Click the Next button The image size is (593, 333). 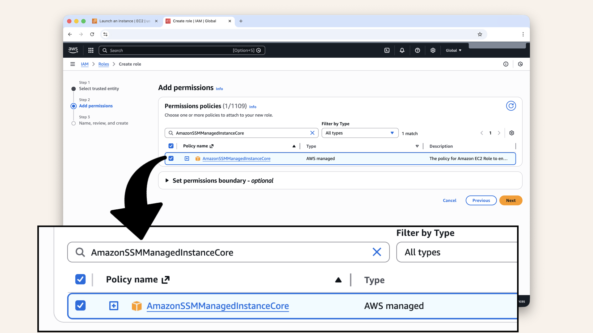pos(511,200)
